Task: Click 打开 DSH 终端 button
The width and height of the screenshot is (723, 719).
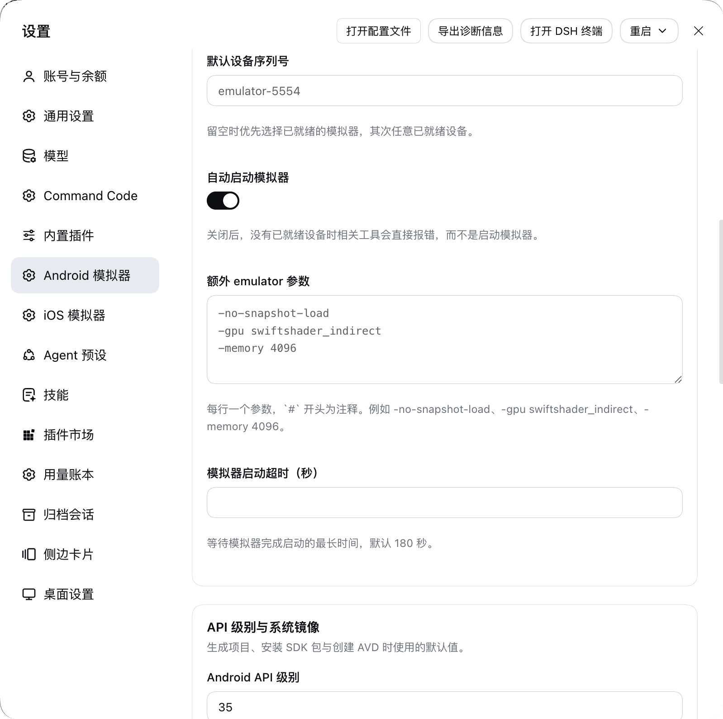Action: click(x=566, y=31)
